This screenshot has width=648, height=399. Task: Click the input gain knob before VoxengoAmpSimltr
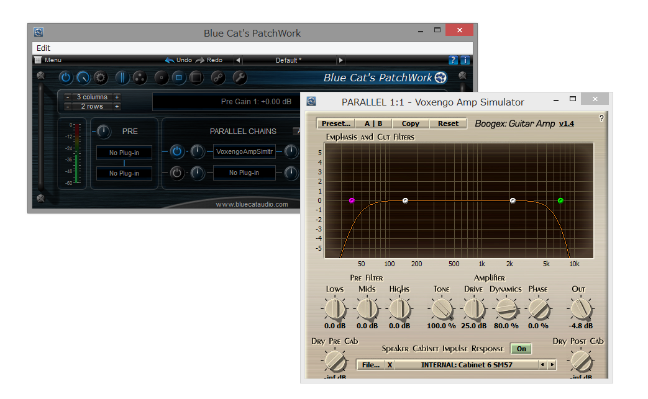tap(198, 151)
